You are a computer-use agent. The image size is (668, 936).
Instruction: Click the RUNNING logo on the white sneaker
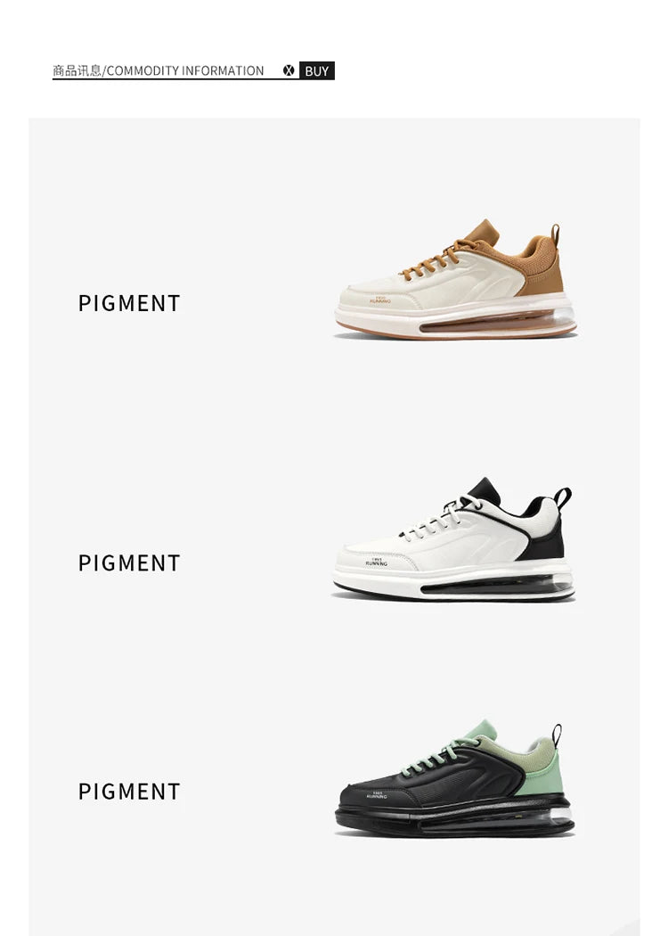click(x=377, y=562)
